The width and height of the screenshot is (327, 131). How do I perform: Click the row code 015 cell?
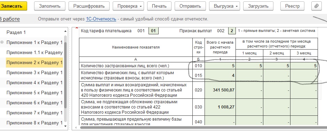199,75
